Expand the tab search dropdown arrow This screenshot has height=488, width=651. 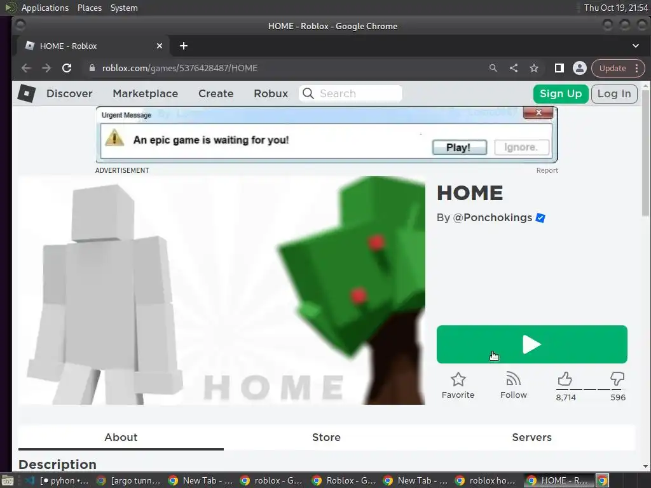point(636,46)
